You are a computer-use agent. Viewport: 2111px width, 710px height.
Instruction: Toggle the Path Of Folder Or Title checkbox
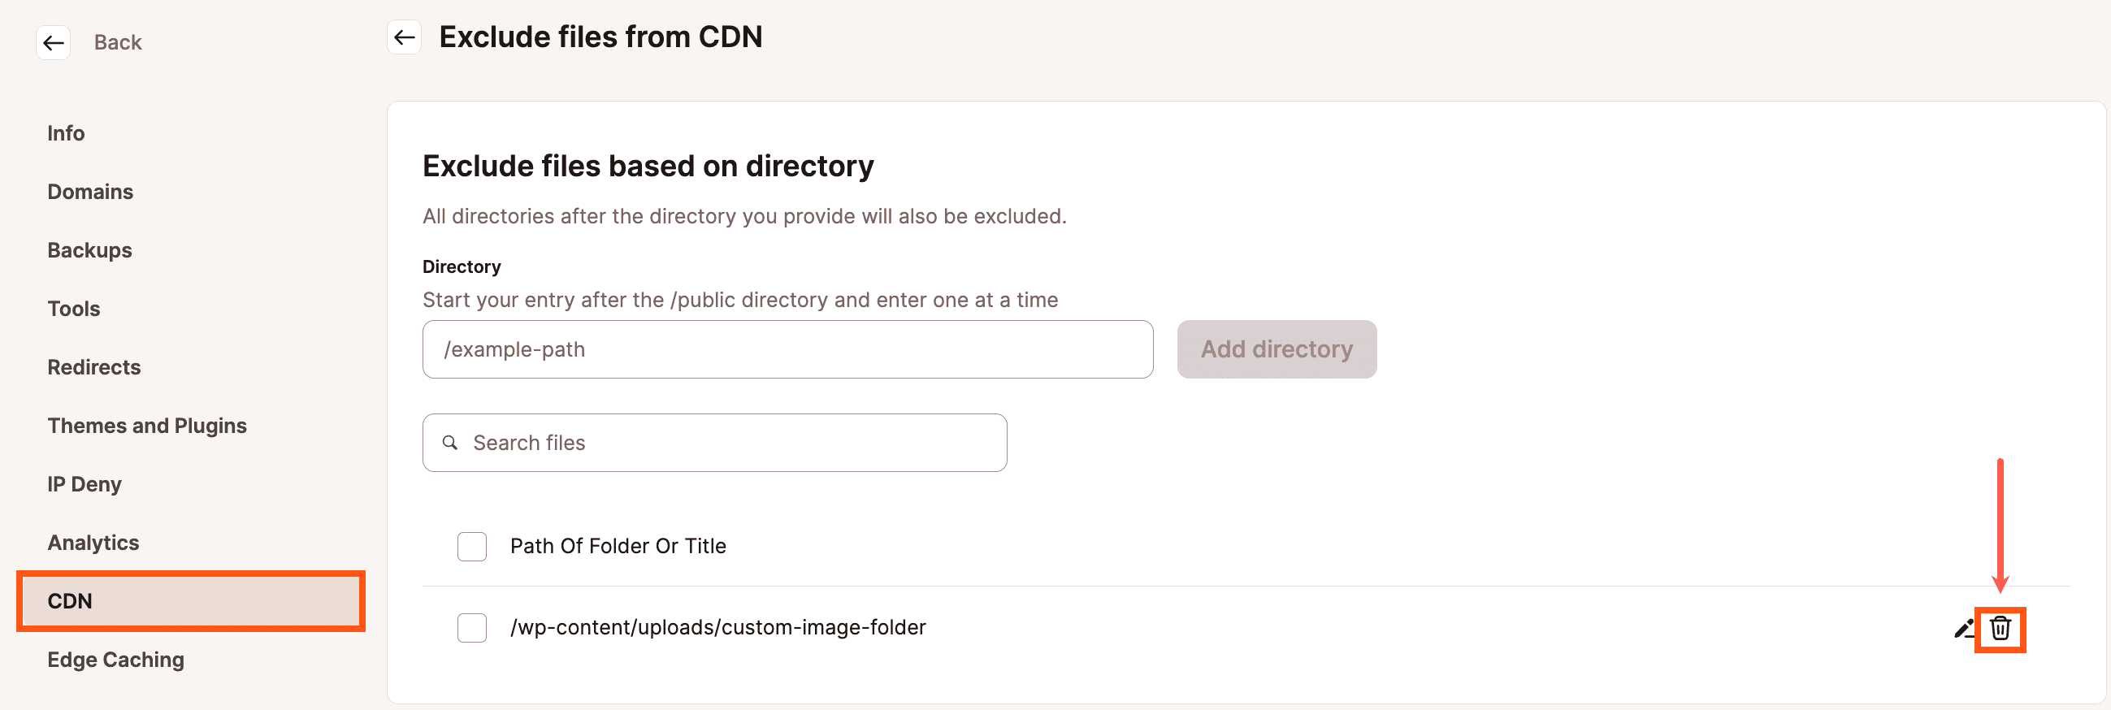pos(471,546)
